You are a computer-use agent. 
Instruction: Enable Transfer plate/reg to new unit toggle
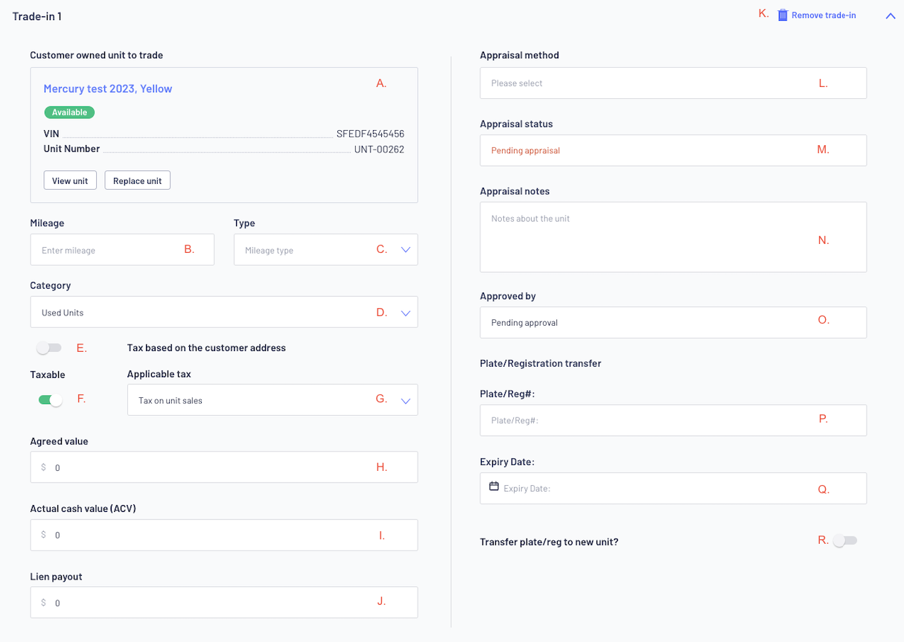click(845, 541)
